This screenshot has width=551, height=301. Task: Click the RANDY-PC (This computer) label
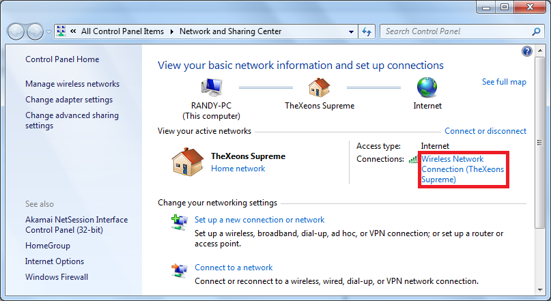(x=211, y=111)
